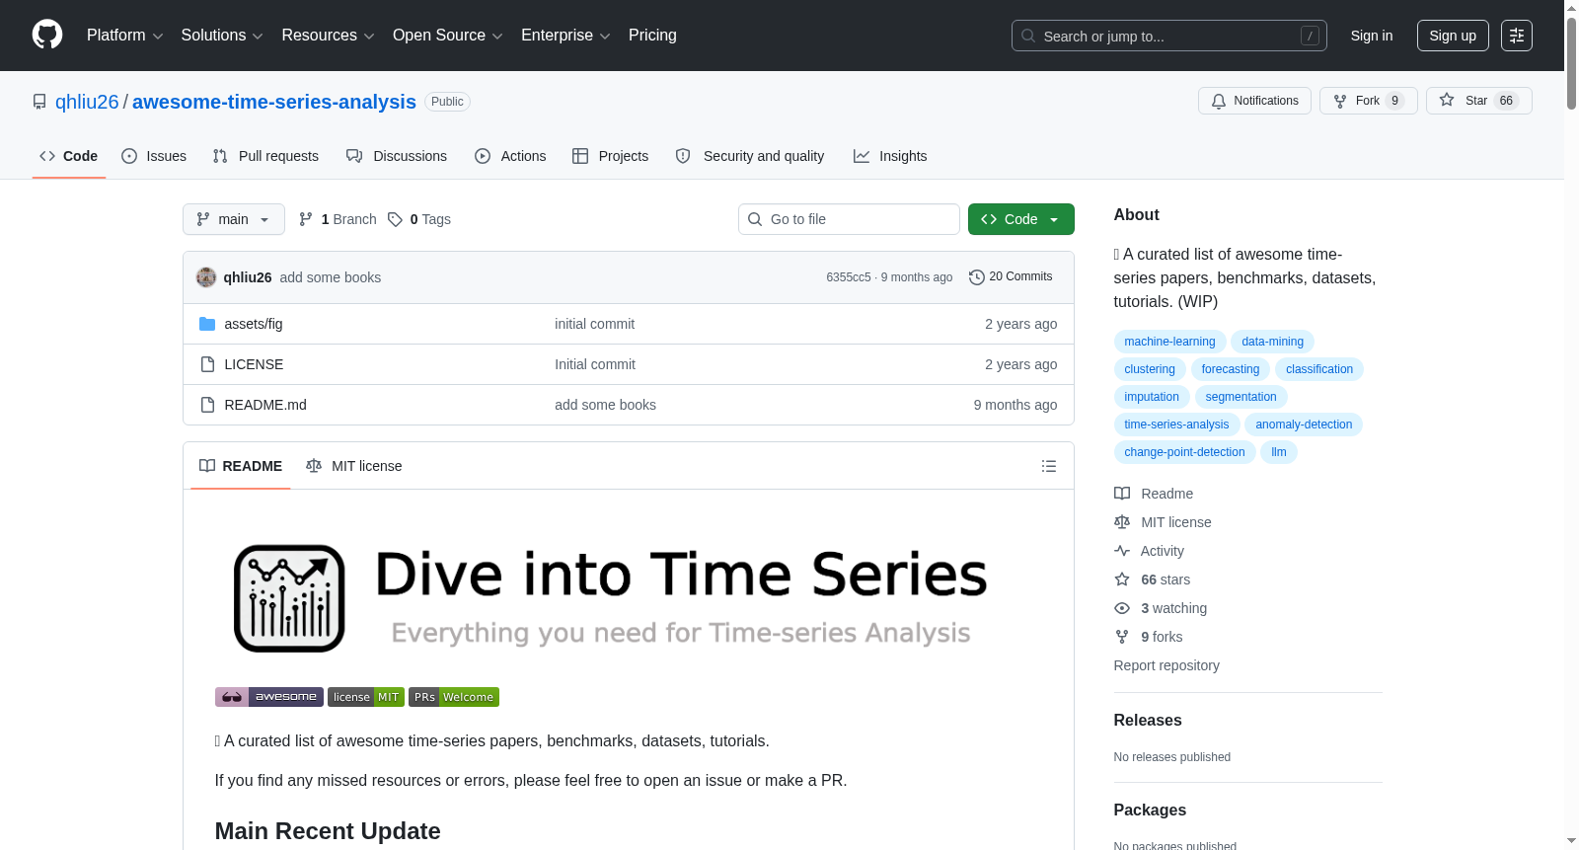The width and height of the screenshot is (1579, 850).
Task: Click the search magnifier icon in the header
Action: [1028, 36]
